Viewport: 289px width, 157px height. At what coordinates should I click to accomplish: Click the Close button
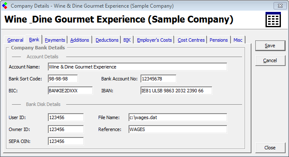coord(270,148)
